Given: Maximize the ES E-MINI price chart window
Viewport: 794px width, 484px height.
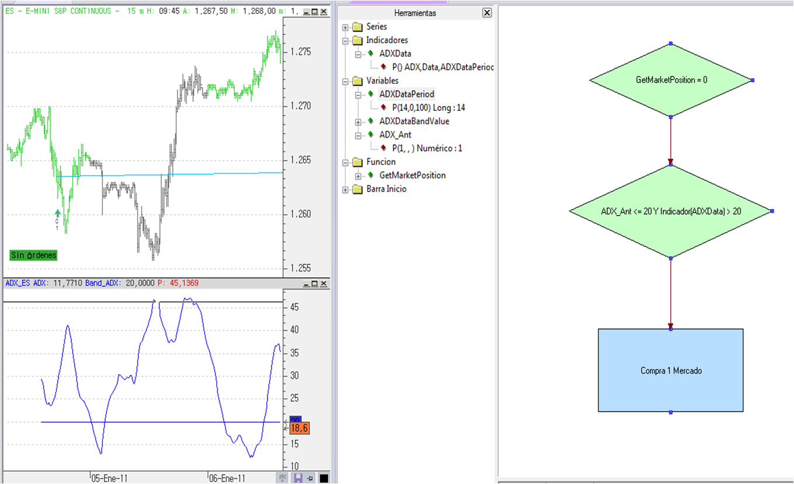Looking at the screenshot, I should click(x=315, y=12).
